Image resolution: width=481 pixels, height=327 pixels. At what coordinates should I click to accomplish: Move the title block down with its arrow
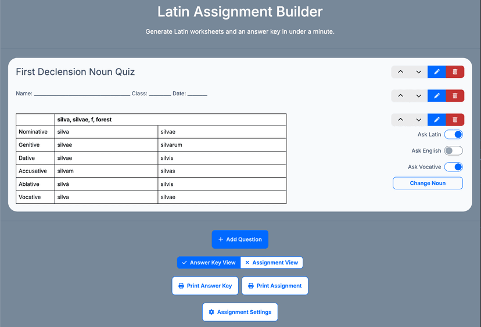[x=418, y=72]
